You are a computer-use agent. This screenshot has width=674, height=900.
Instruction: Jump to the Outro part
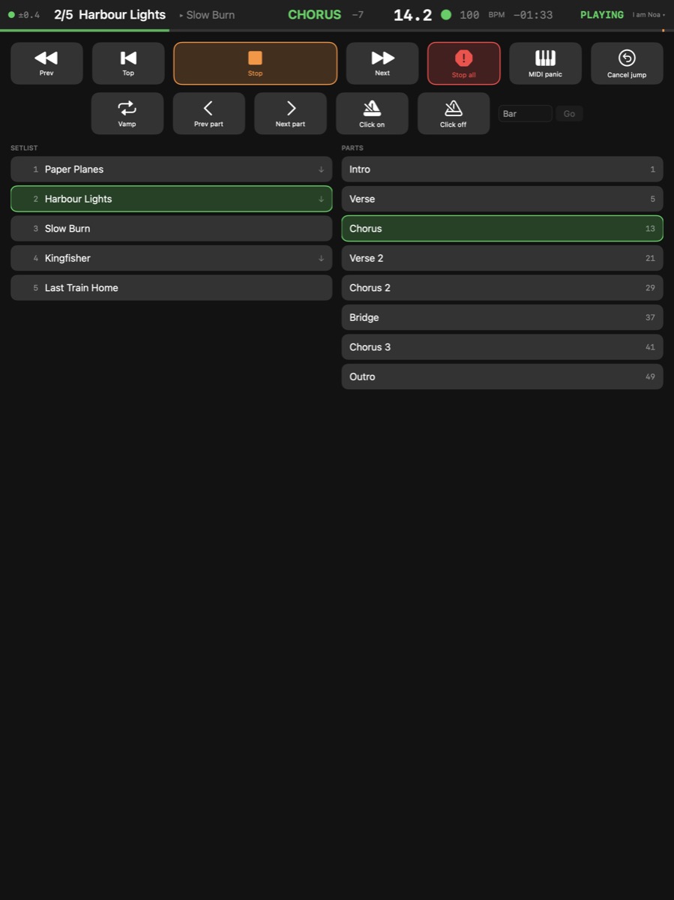(x=502, y=376)
